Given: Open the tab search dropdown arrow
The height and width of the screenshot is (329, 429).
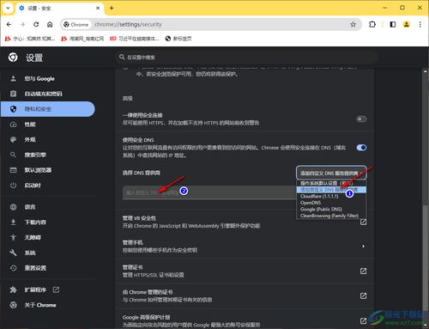Looking at the screenshot, I should 8,8.
